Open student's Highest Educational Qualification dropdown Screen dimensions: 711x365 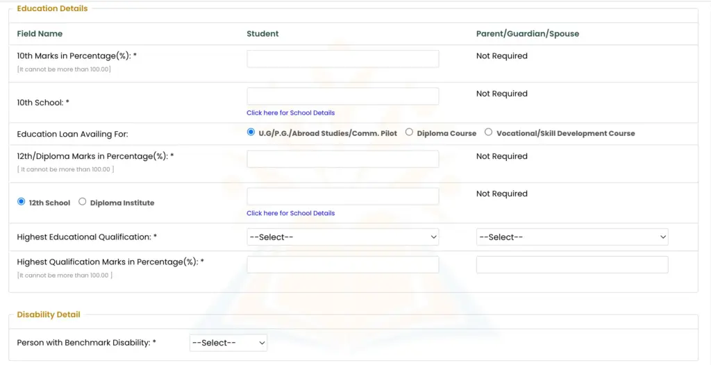point(343,237)
